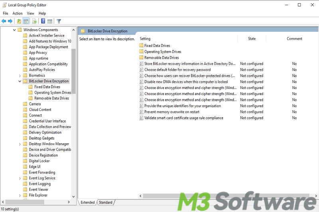Toggle the Show/Hide Action Pane icon
This screenshot has height=212, width=319.
pyautogui.click(x=50, y=21)
